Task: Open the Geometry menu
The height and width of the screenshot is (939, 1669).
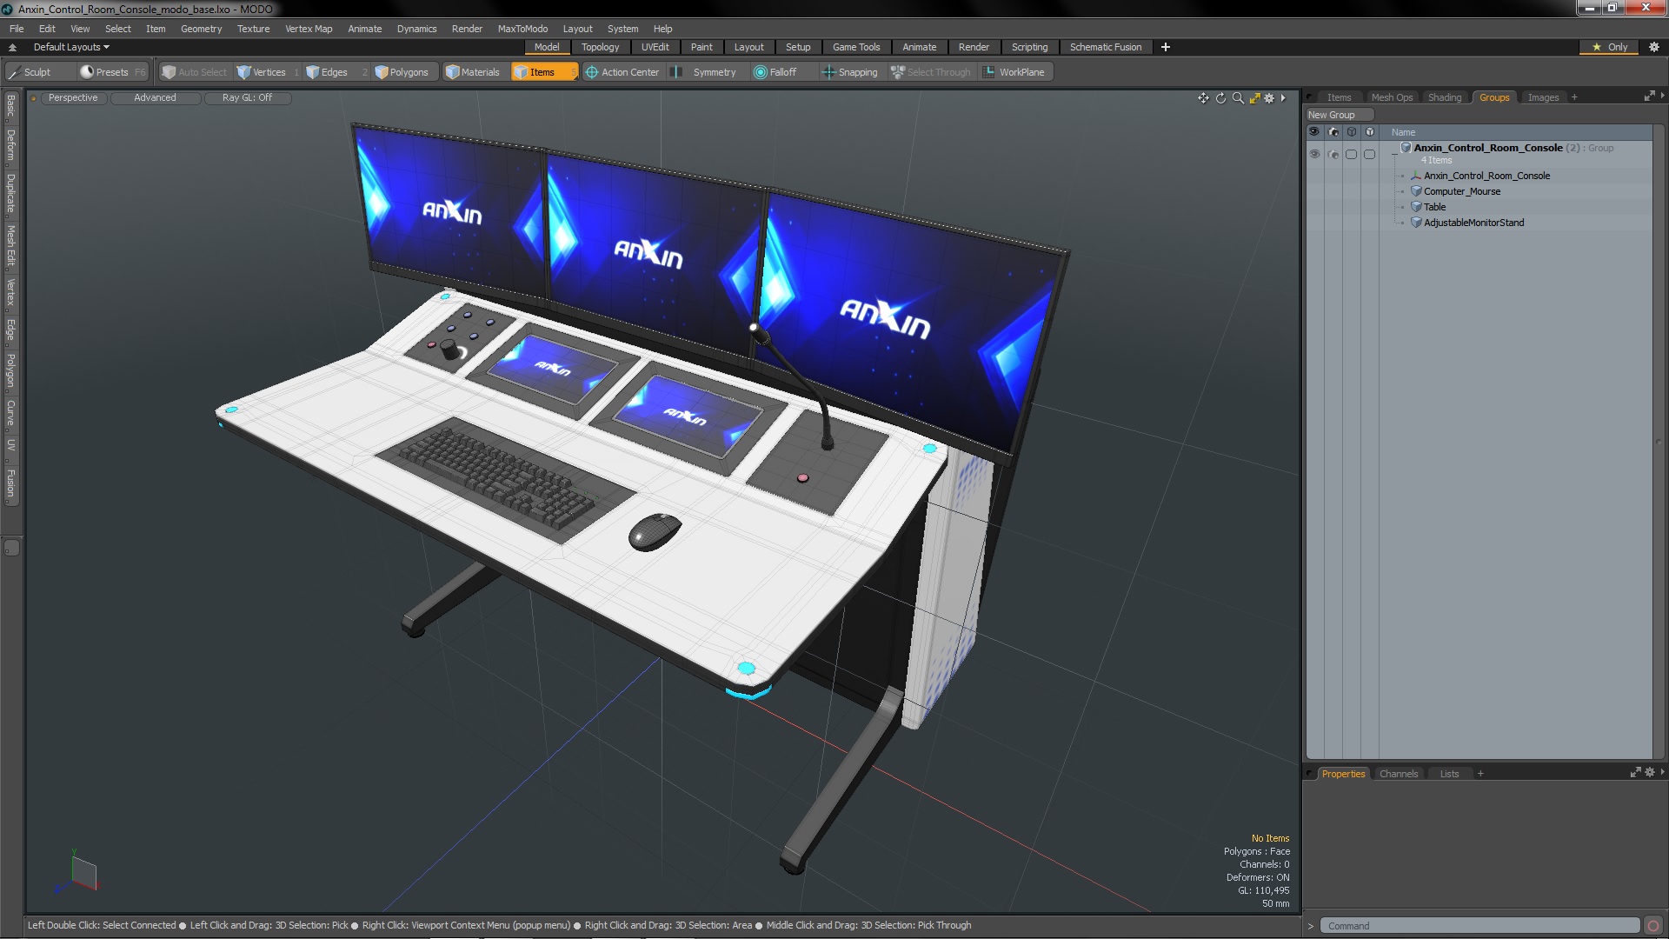Action: click(201, 29)
